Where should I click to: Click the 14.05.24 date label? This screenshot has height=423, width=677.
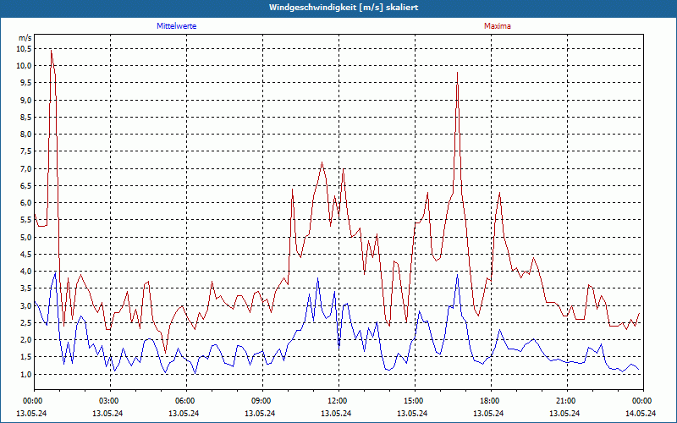pyautogui.click(x=641, y=413)
